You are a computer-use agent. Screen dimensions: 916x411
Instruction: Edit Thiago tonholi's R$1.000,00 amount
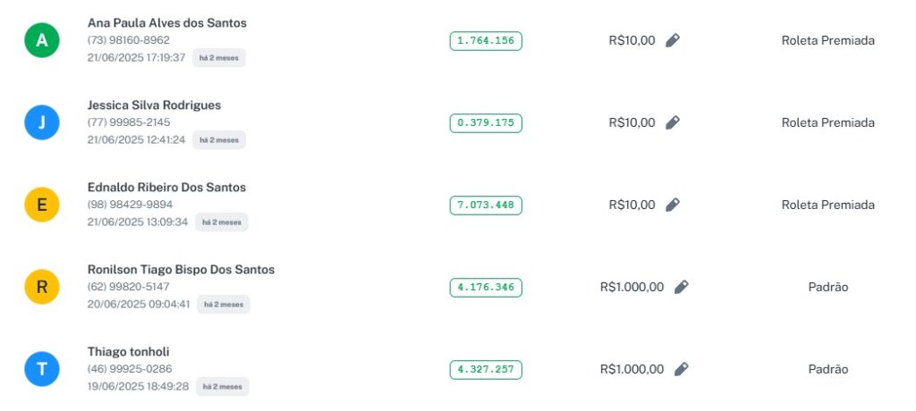point(681,369)
